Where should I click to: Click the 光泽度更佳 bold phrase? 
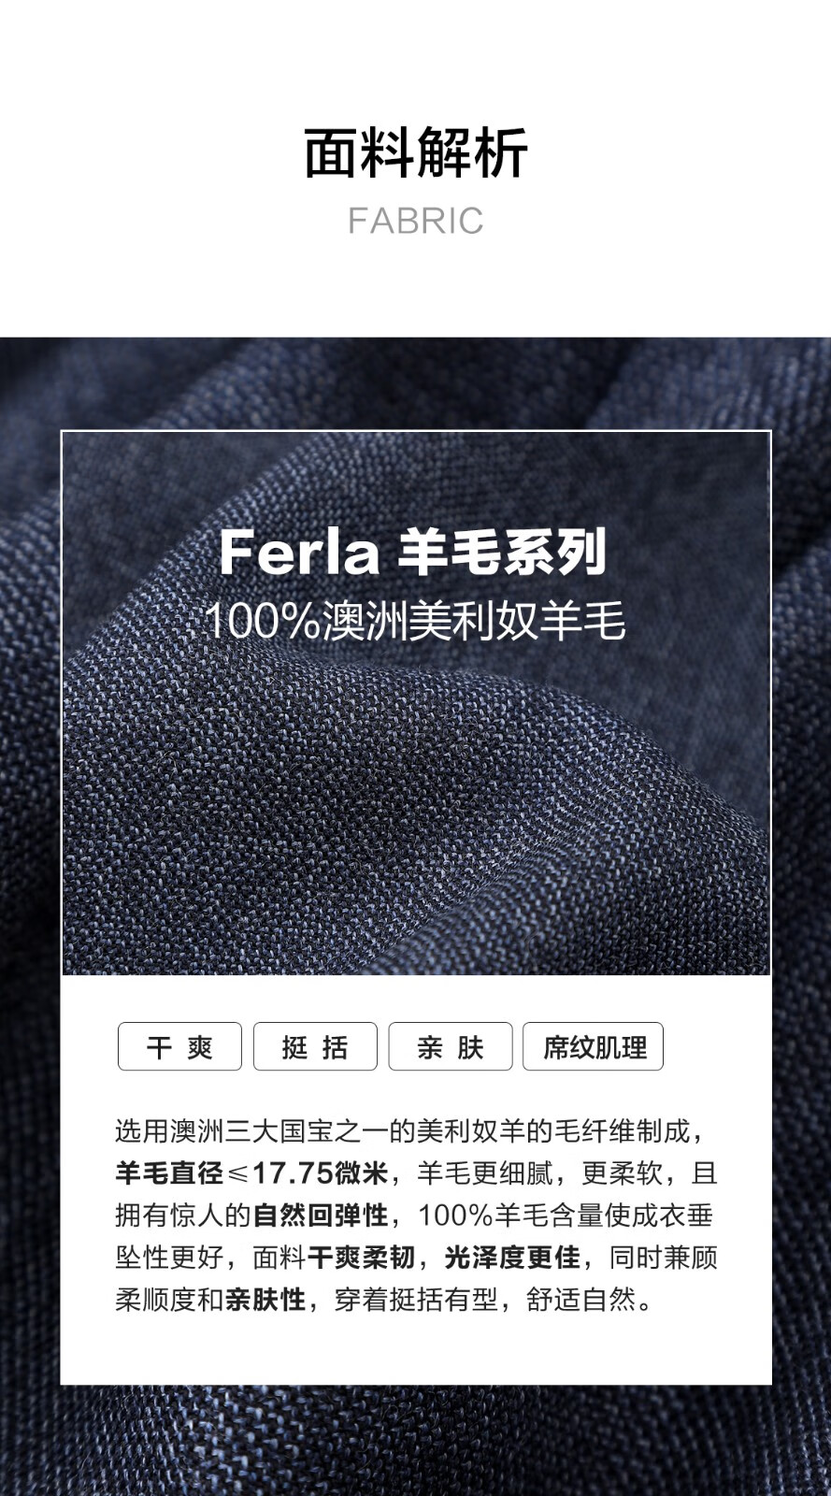coord(512,1258)
